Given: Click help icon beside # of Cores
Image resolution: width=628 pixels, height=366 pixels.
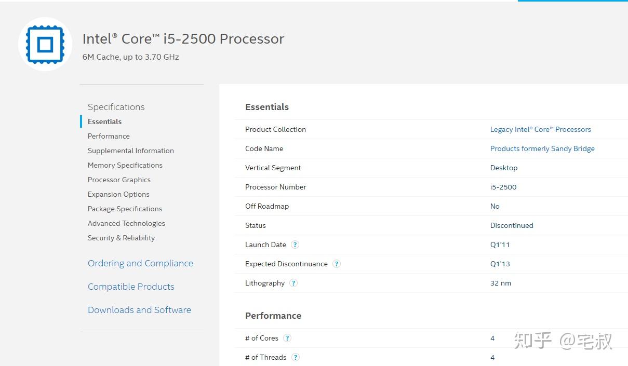Looking at the screenshot, I should (x=287, y=338).
